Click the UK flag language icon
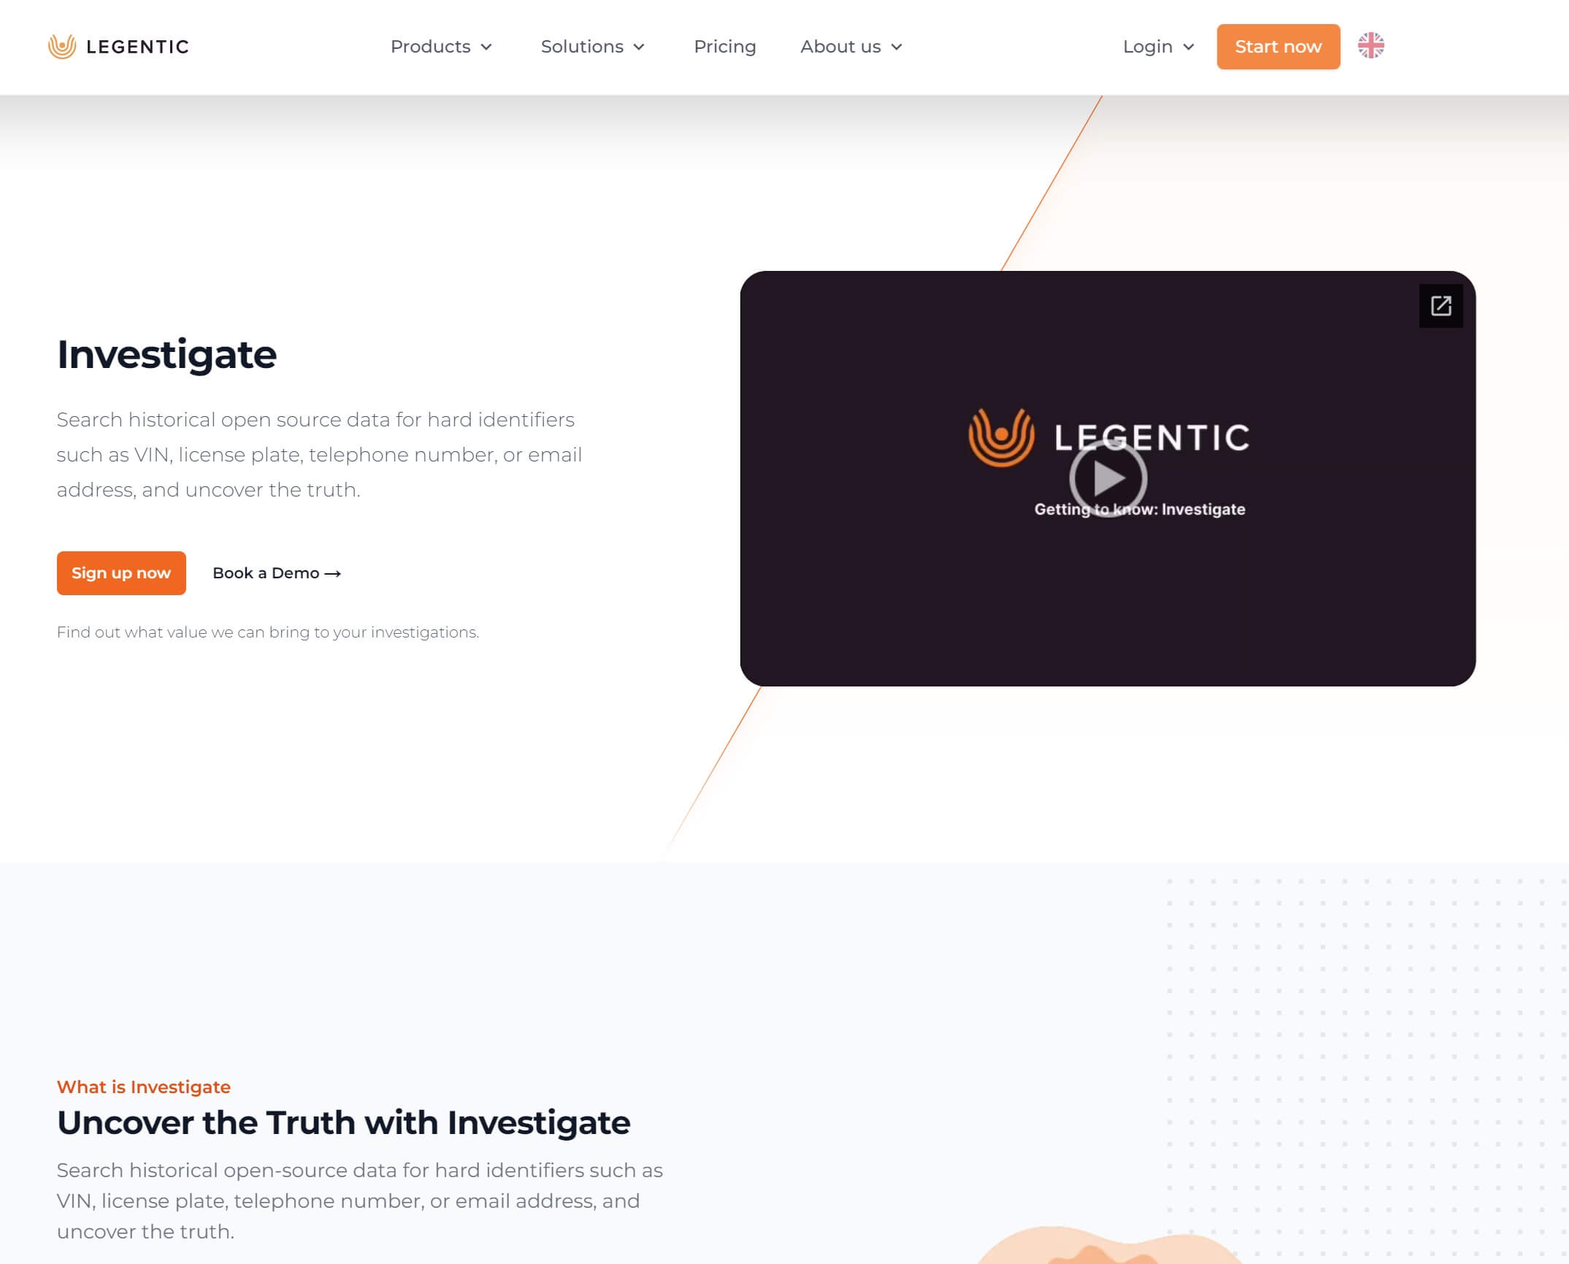This screenshot has height=1264, width=1569. 1372,47
